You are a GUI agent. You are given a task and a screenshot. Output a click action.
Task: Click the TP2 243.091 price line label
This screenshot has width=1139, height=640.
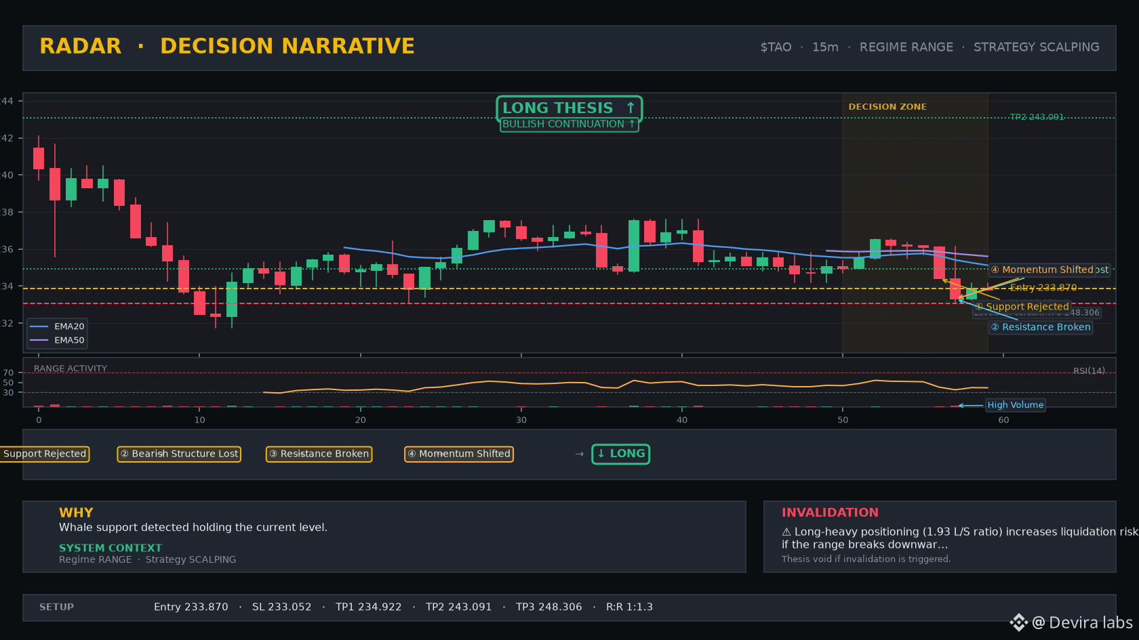(x=1037, y=117)
